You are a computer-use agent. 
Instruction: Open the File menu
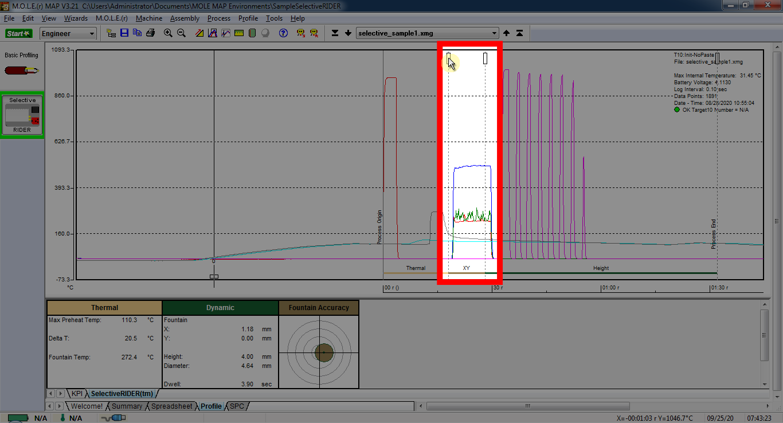9,18
